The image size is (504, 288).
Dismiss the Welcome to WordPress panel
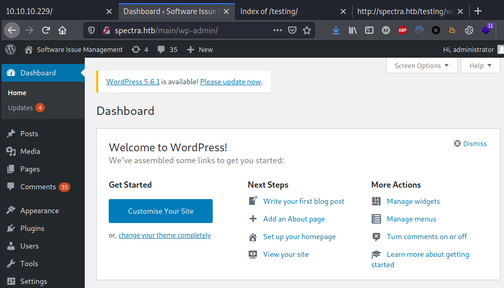click(x=470, y=143)
